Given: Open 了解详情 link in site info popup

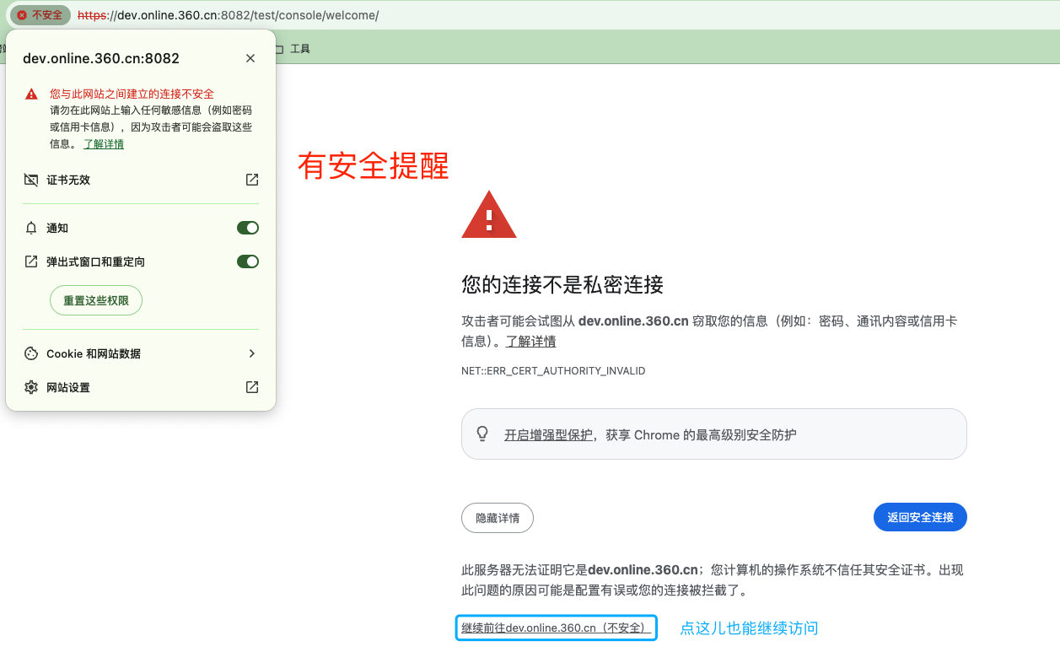Looking at the screenshot, I should point(104,144).
